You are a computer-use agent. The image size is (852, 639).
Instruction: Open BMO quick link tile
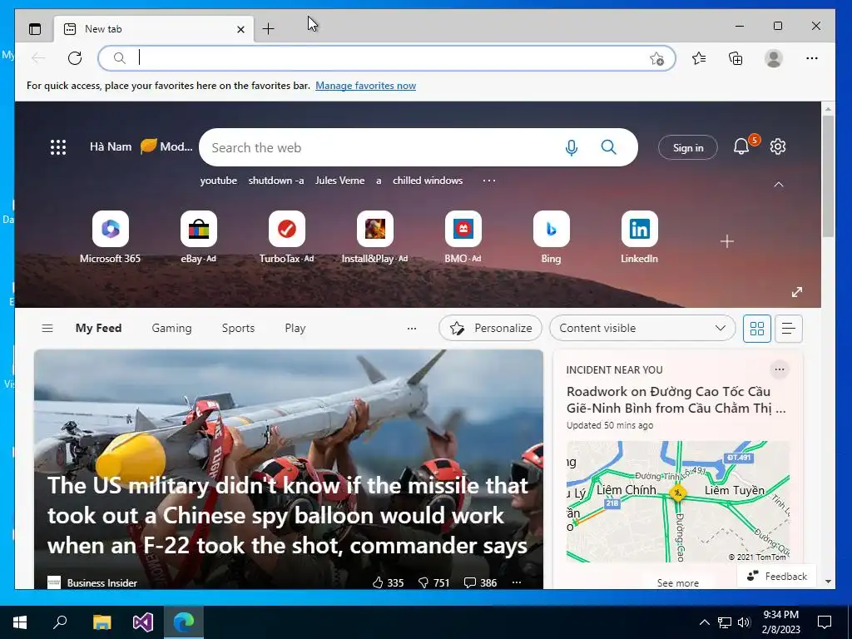point(463,237)
